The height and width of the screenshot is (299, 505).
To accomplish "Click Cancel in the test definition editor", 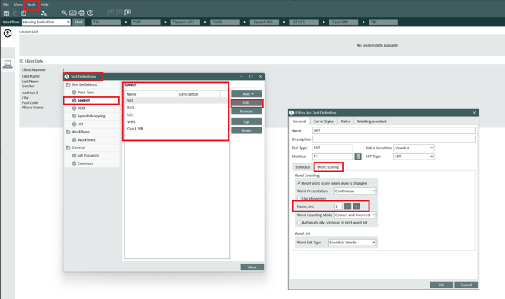I will point(466,285).
